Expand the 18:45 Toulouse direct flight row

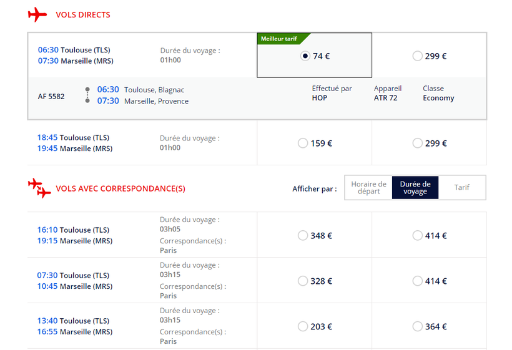click(x=74, y=143)
